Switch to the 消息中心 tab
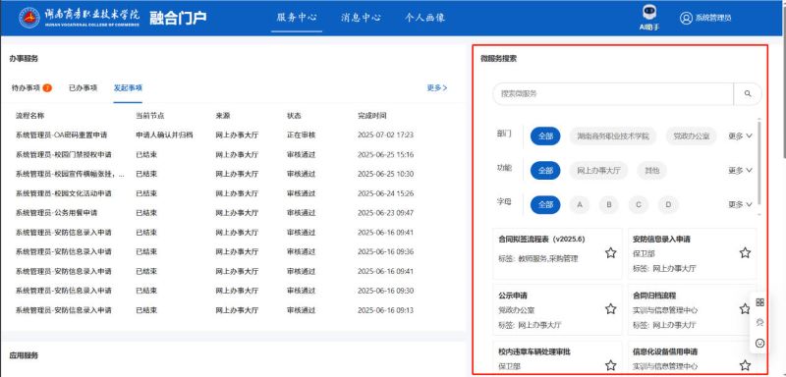786x377 pixels. (x=361, y=18)
